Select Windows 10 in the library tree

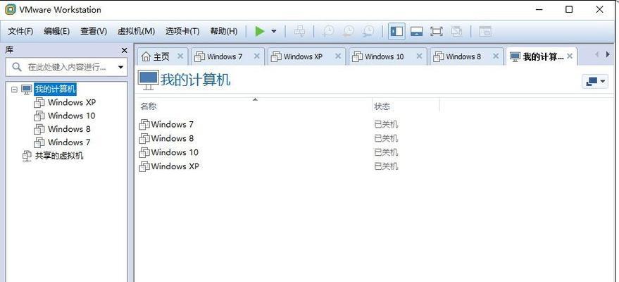click(x=71, y=116)
